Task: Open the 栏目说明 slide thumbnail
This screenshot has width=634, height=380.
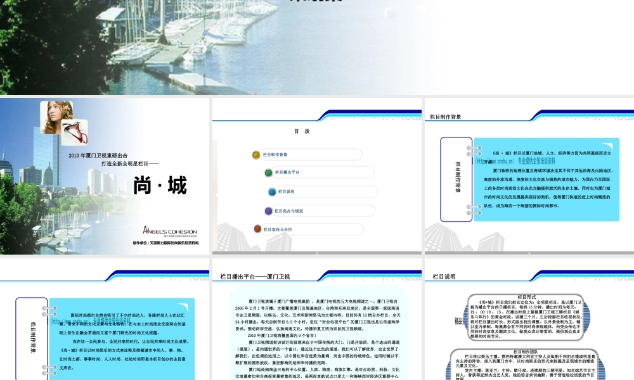Action: coord(529,319)
